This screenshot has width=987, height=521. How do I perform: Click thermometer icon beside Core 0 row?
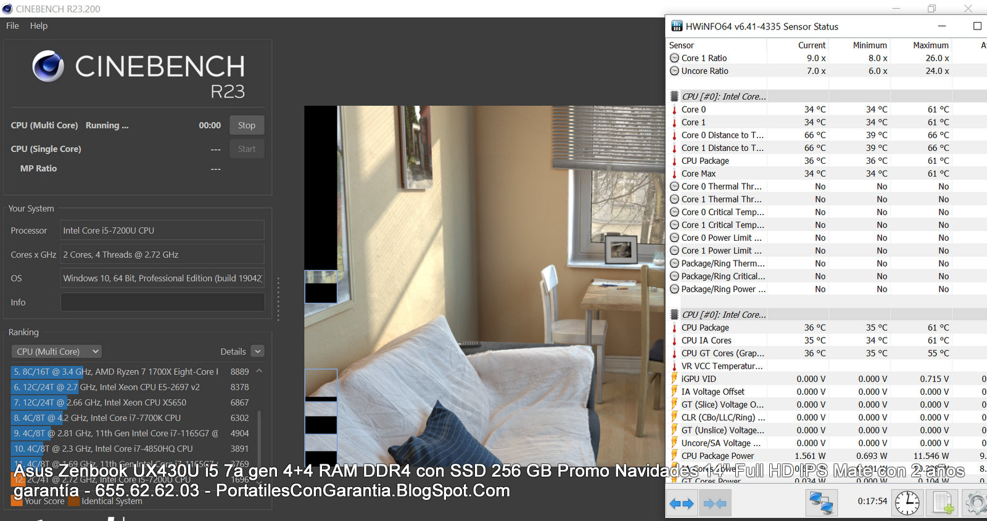pos(674,110)
